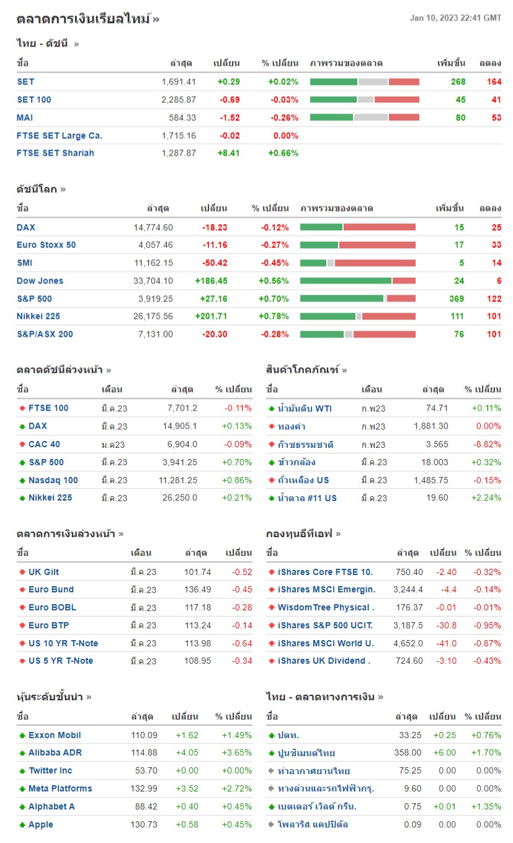Open the หุ้นระดับชั้นนำ section
513x843 pixels.
54,697
